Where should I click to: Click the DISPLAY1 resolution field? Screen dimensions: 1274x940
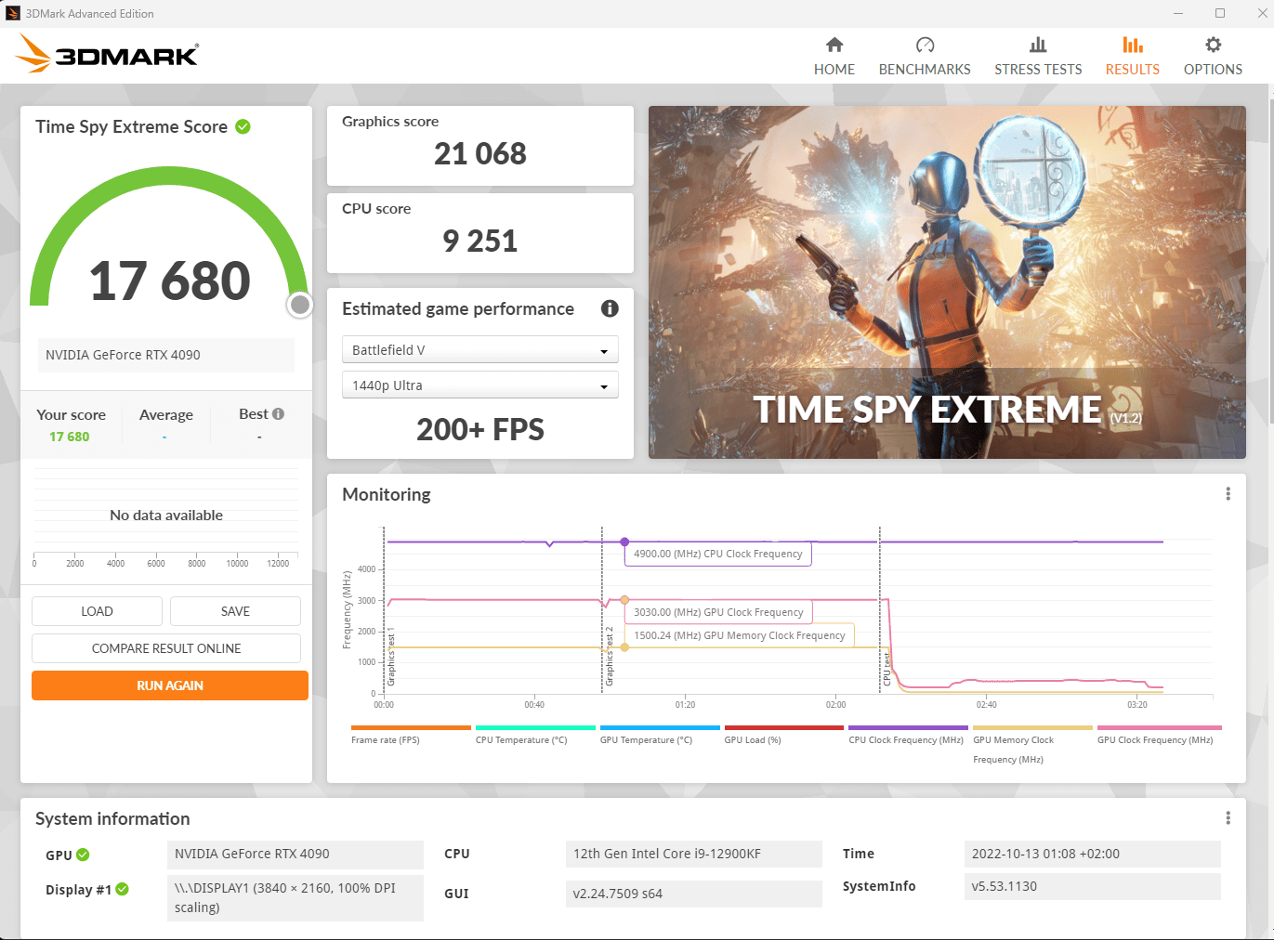coord(296,898)
